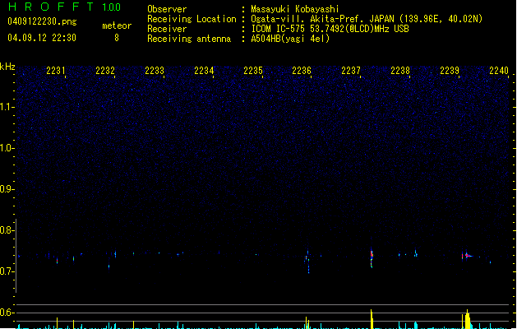Click the 2239 time axis marker
This screenshot has width=517, height=329.
[450, 70]
